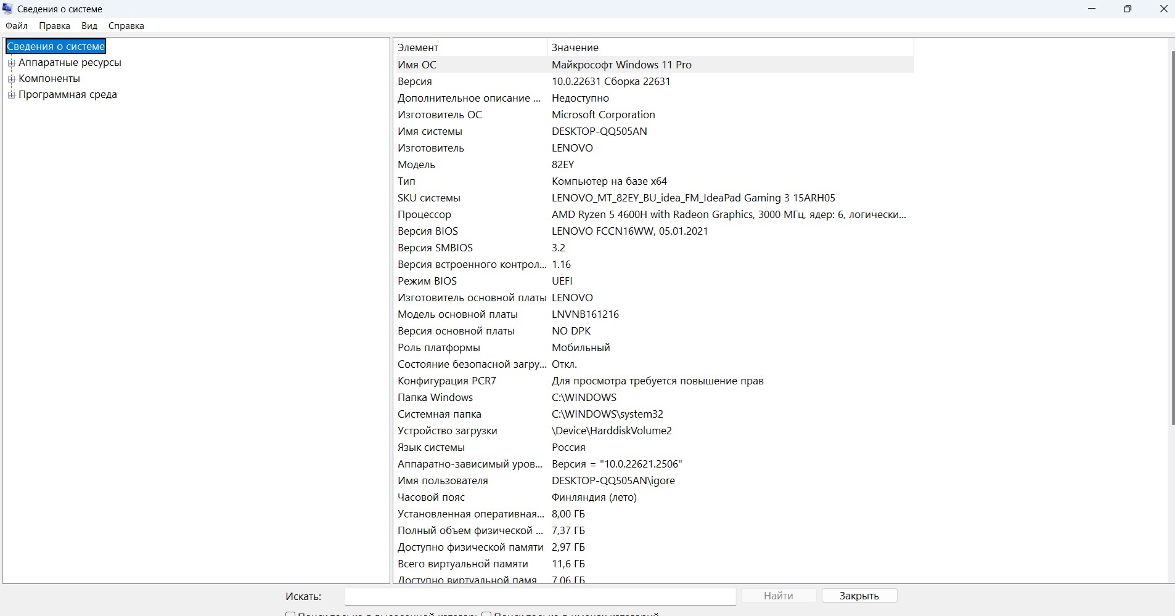Open the Файл menu
1175x616 pixels.
(x=17, y=26)
